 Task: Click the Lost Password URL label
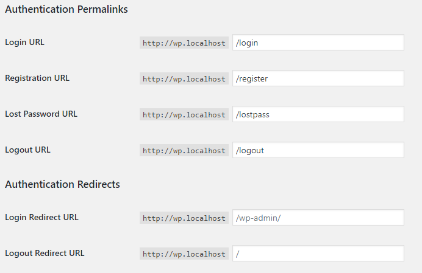pos(41,114)
